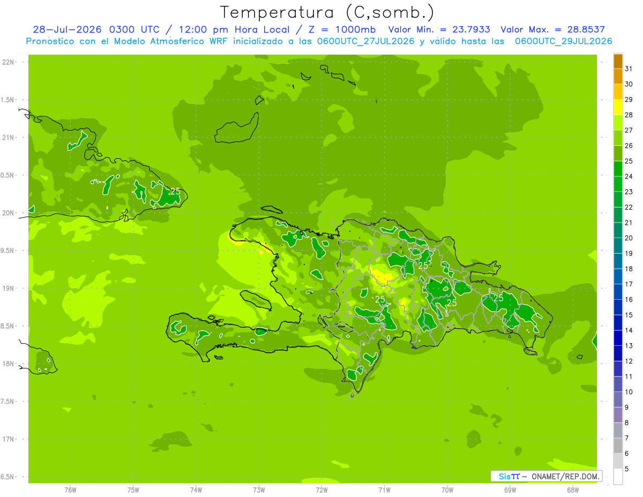643x497 pixels.
Task: Click the "73W" longitude label
Action: pyautogui.click(x=259, y=490)
